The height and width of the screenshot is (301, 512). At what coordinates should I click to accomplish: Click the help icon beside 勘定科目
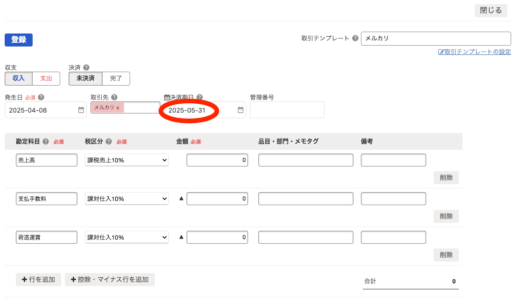(x=46, y=141)
